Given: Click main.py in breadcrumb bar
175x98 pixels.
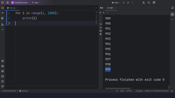Looking at the screenshot, I should click(24, 91).
